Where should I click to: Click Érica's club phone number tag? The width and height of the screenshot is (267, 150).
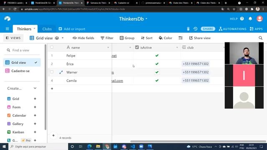(196, 64)
